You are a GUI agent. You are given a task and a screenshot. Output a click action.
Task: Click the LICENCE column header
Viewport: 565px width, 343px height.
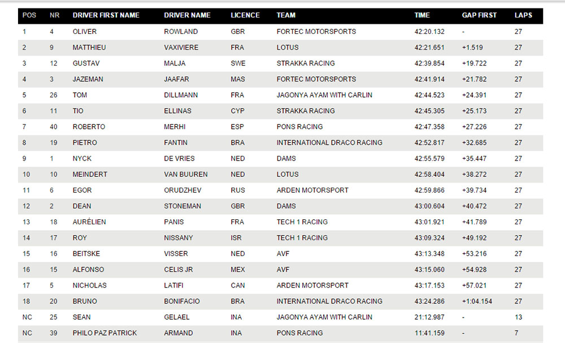coord(245,15)
